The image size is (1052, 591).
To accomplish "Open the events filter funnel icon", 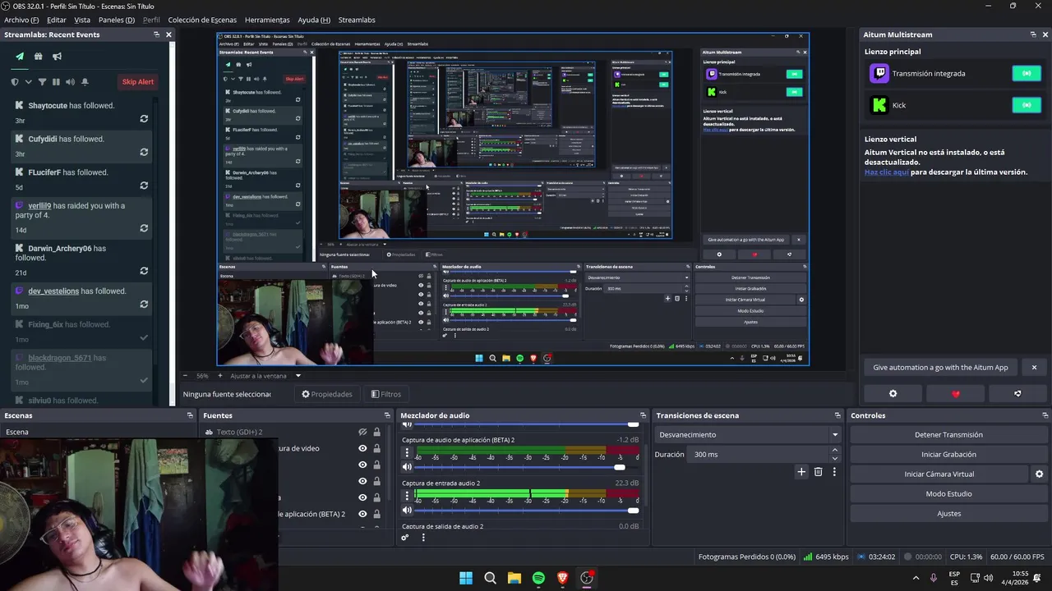I will [43, 82].
